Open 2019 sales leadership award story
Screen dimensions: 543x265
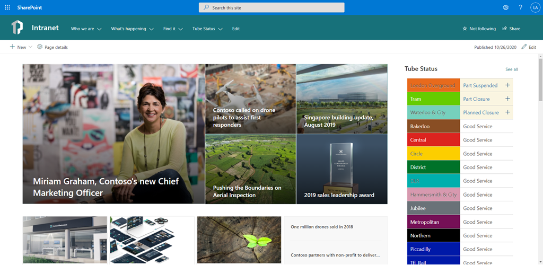tap(342, 169)
